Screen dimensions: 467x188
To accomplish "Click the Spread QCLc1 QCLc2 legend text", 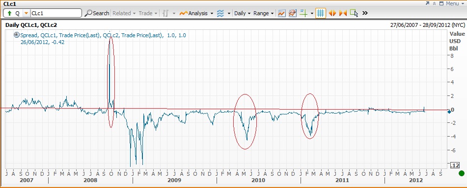I will (103, 35).
